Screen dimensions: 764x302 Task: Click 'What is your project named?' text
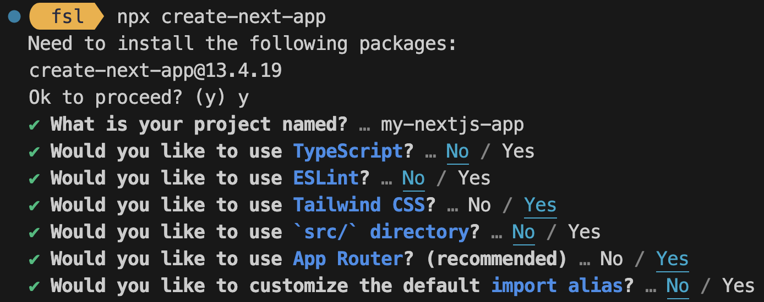tap(199, 125)
